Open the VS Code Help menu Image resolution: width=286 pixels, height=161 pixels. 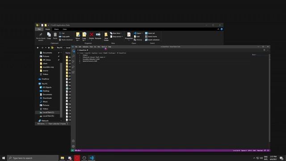109,47
